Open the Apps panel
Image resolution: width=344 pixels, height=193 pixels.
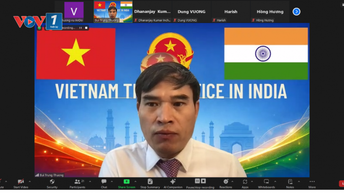click(x=245, y=182)
